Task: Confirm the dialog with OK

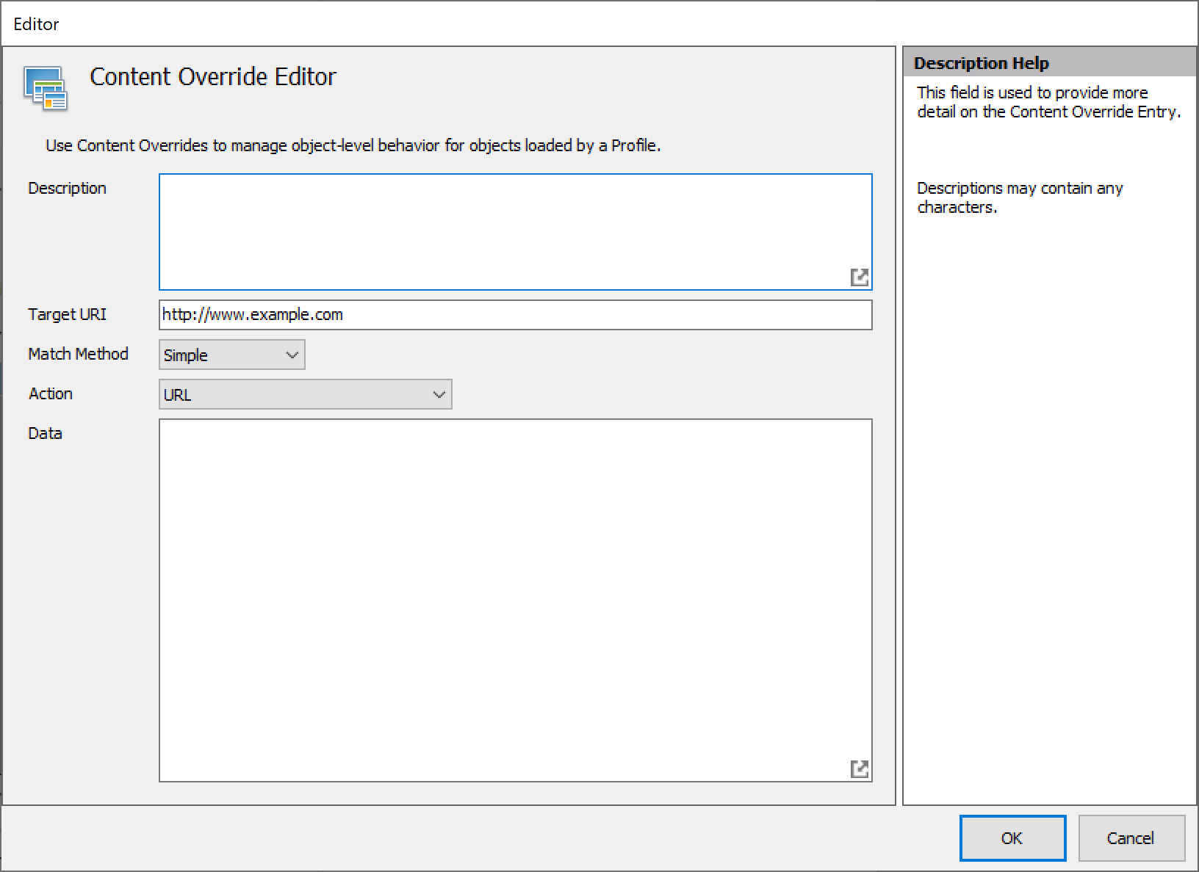Action: [x=1012, y=838]
